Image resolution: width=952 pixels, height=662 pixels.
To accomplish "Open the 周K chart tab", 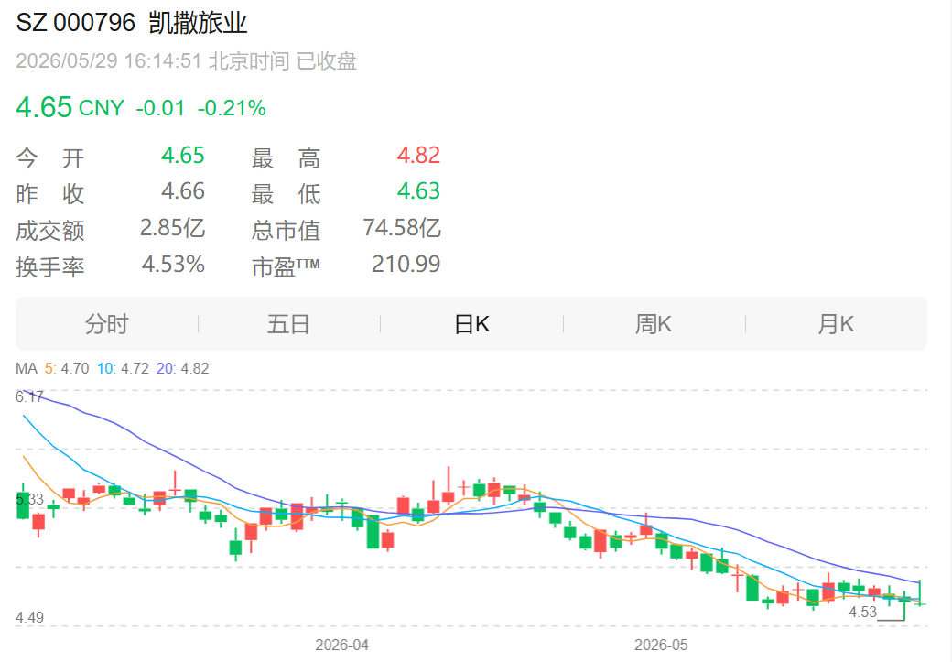I will [654, 324].
